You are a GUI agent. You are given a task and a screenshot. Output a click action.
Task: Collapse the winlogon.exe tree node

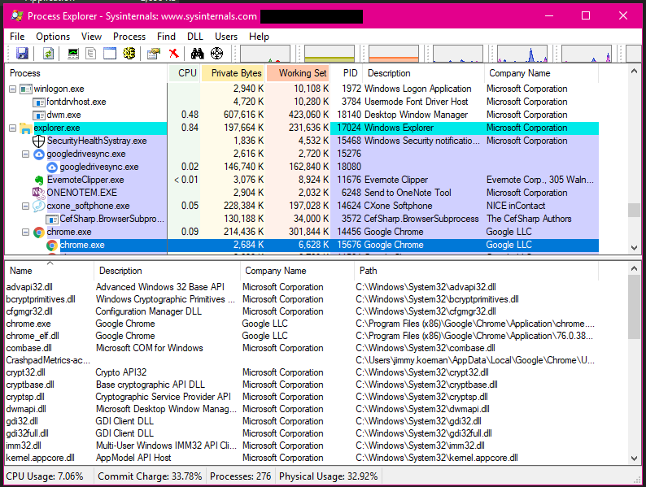[12, 89]
